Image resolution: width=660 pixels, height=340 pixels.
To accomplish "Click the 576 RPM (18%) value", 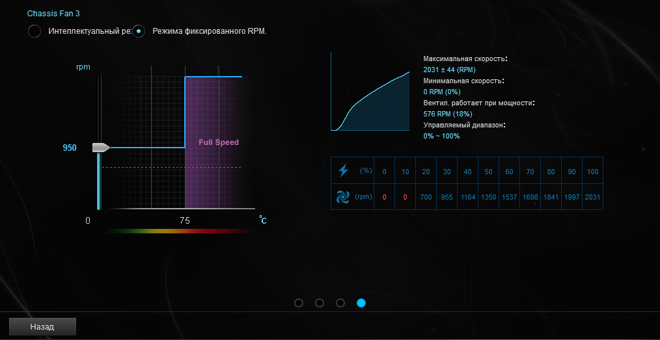I will [448, 114].
